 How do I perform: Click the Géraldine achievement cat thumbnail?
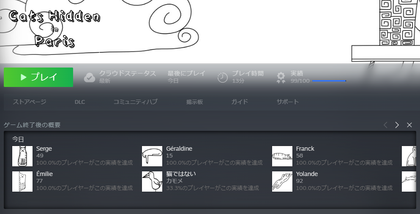[152, 156]
